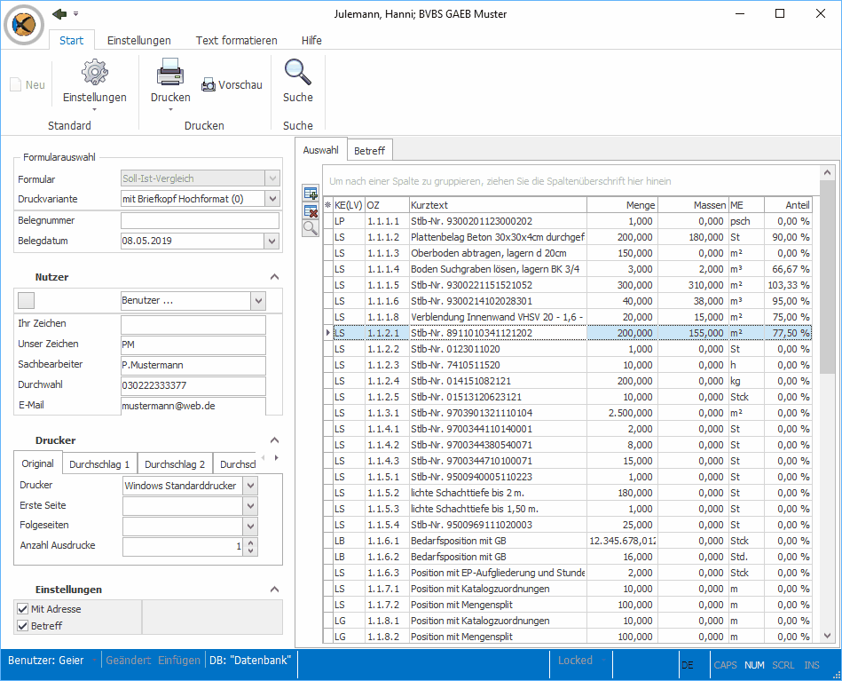Click the Ihr Zeichen input field
The width and height of the screenshot is (842, 681).
[x=193, y=324]
